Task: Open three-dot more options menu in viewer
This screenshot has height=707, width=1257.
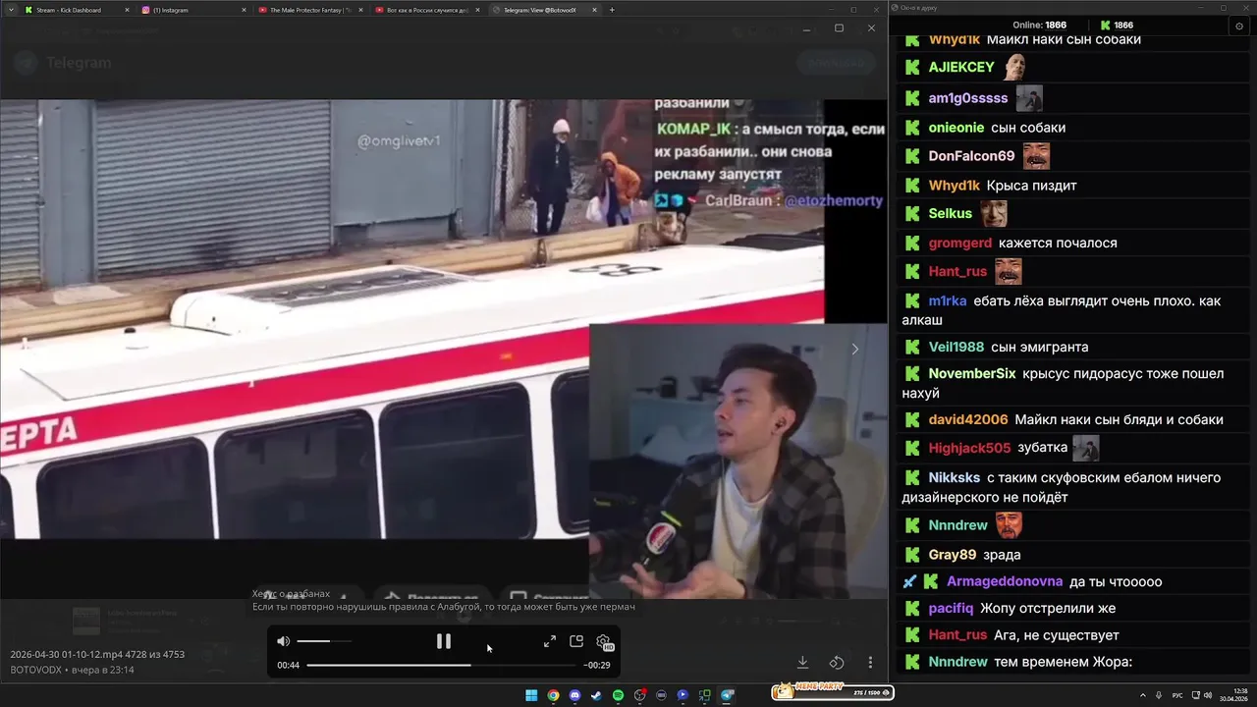Action: point(870,663)
